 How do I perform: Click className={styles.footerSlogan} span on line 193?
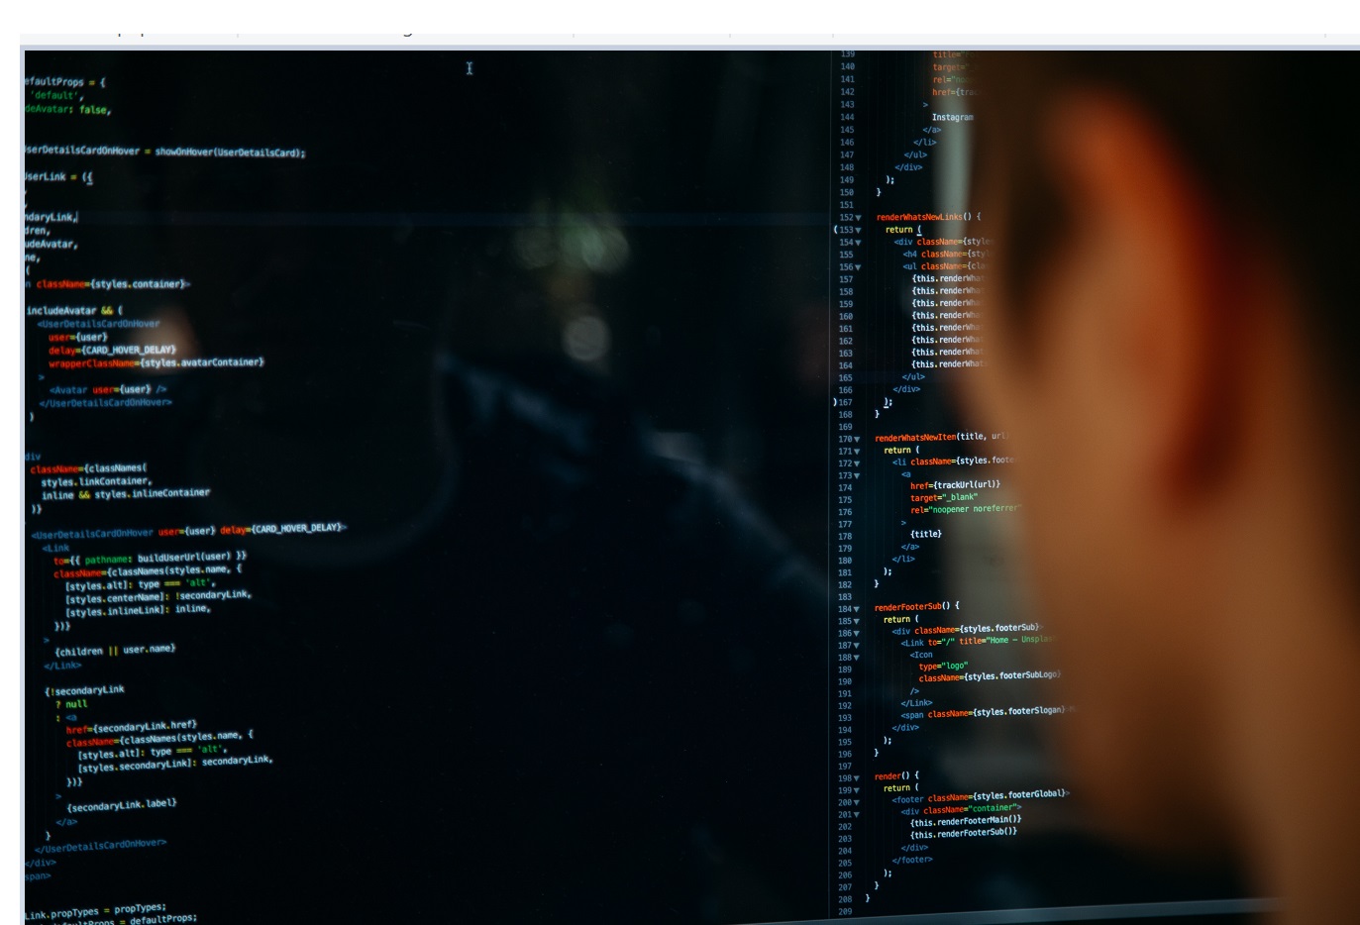(996, 712)
